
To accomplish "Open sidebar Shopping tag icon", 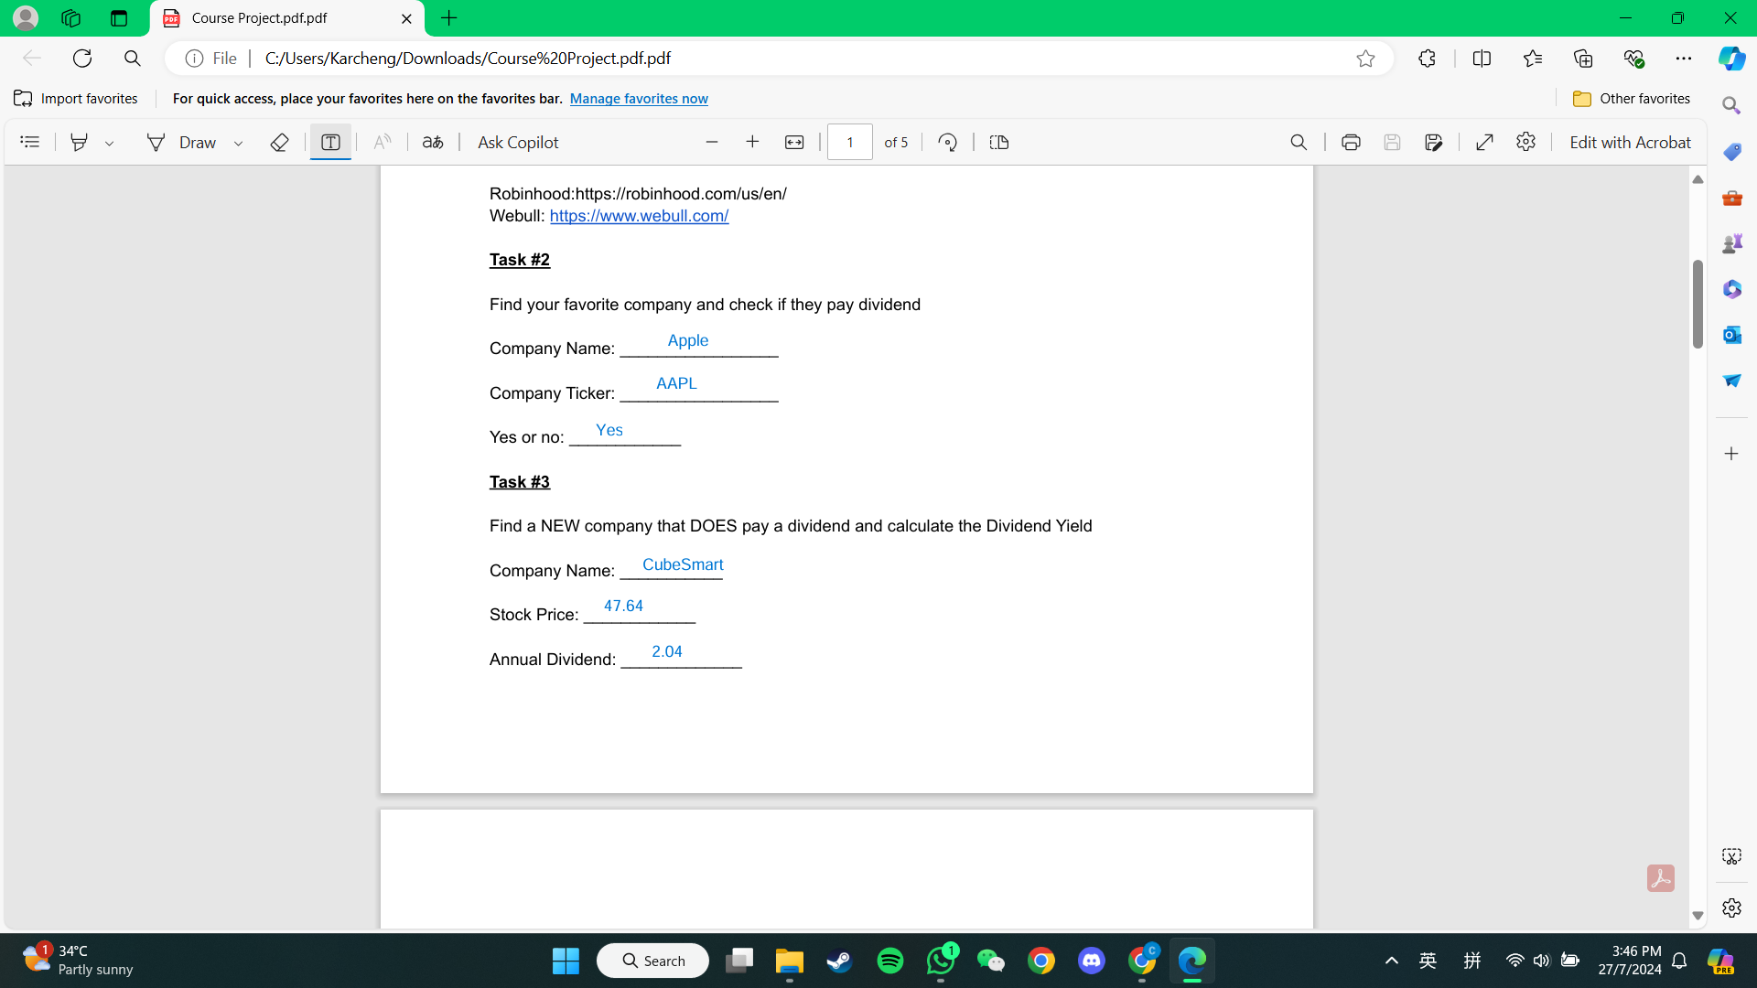I will (1731, 152).
